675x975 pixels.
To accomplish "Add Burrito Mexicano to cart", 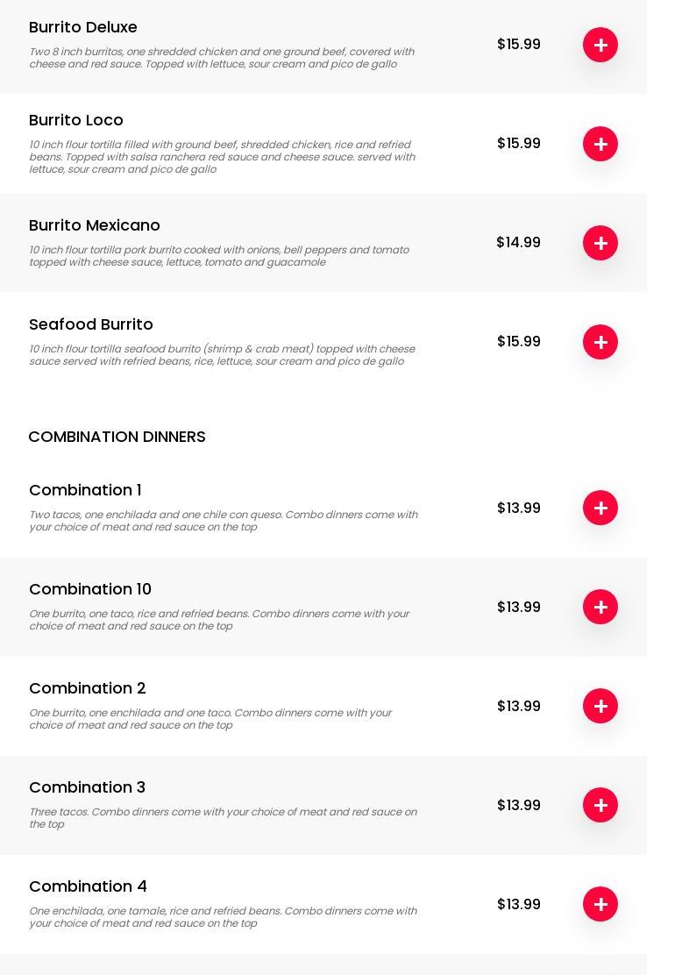I will [600, 243].
